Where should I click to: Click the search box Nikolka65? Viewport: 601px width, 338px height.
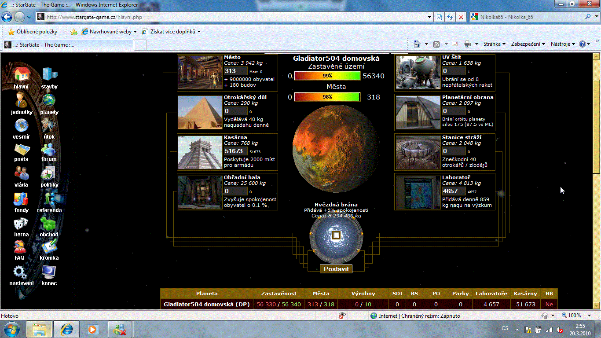click(526, 17)
